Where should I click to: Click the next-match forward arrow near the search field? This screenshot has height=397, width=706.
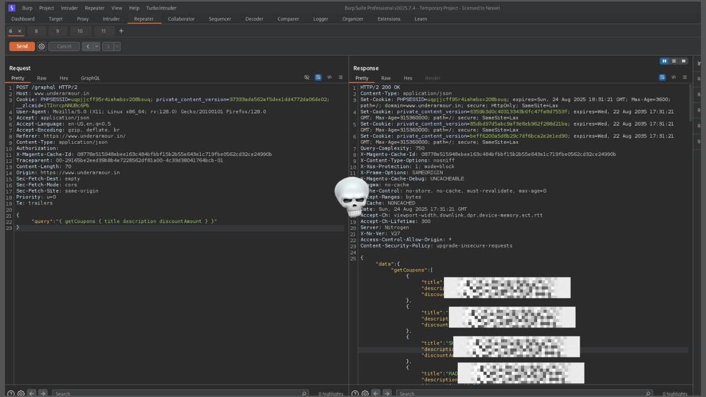42,393
